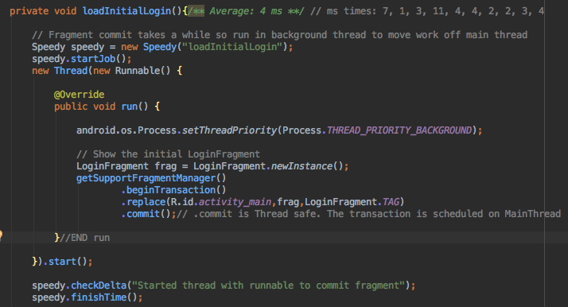568x307 pixels.
Task: Click the loadInitialLogin method name
Action: (x=126, y=11)
